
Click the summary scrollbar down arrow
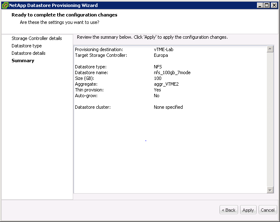(270, 190)
